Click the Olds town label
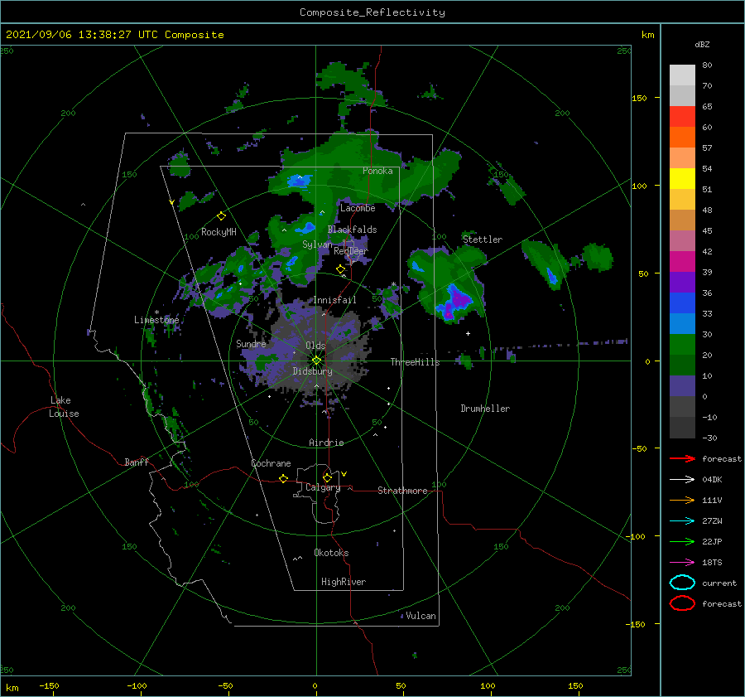 click(x=315, y=346)
